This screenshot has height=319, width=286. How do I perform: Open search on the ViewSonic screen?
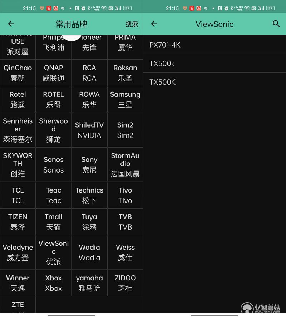(x=276, y=24)
